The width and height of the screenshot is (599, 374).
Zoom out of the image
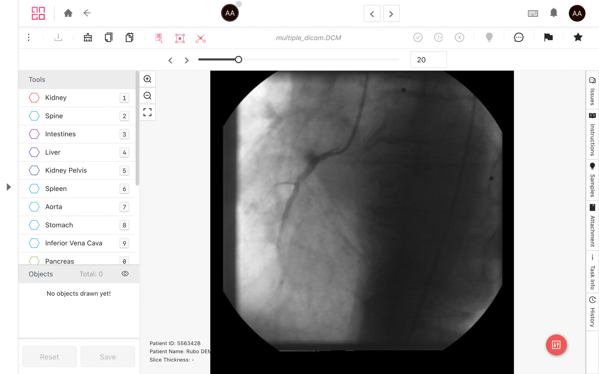147,96
